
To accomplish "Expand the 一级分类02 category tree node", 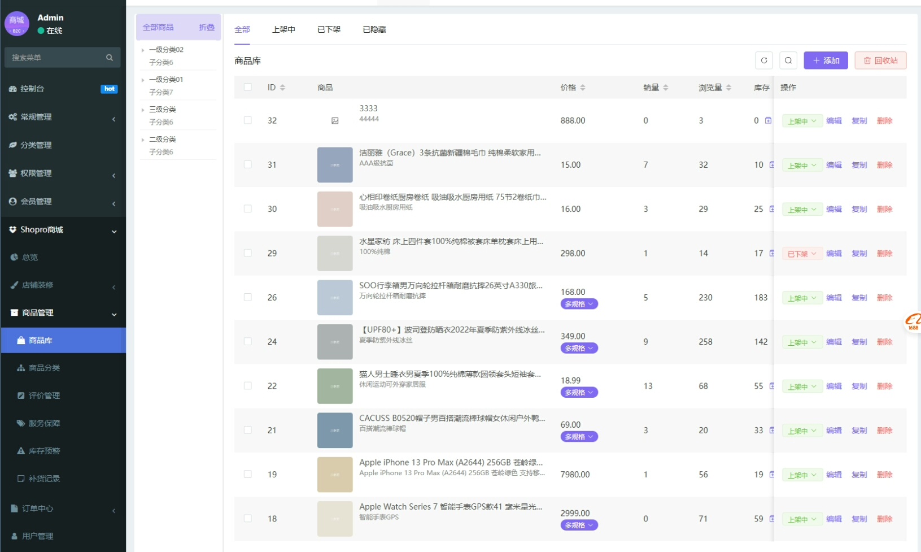I will click(143, 50).
